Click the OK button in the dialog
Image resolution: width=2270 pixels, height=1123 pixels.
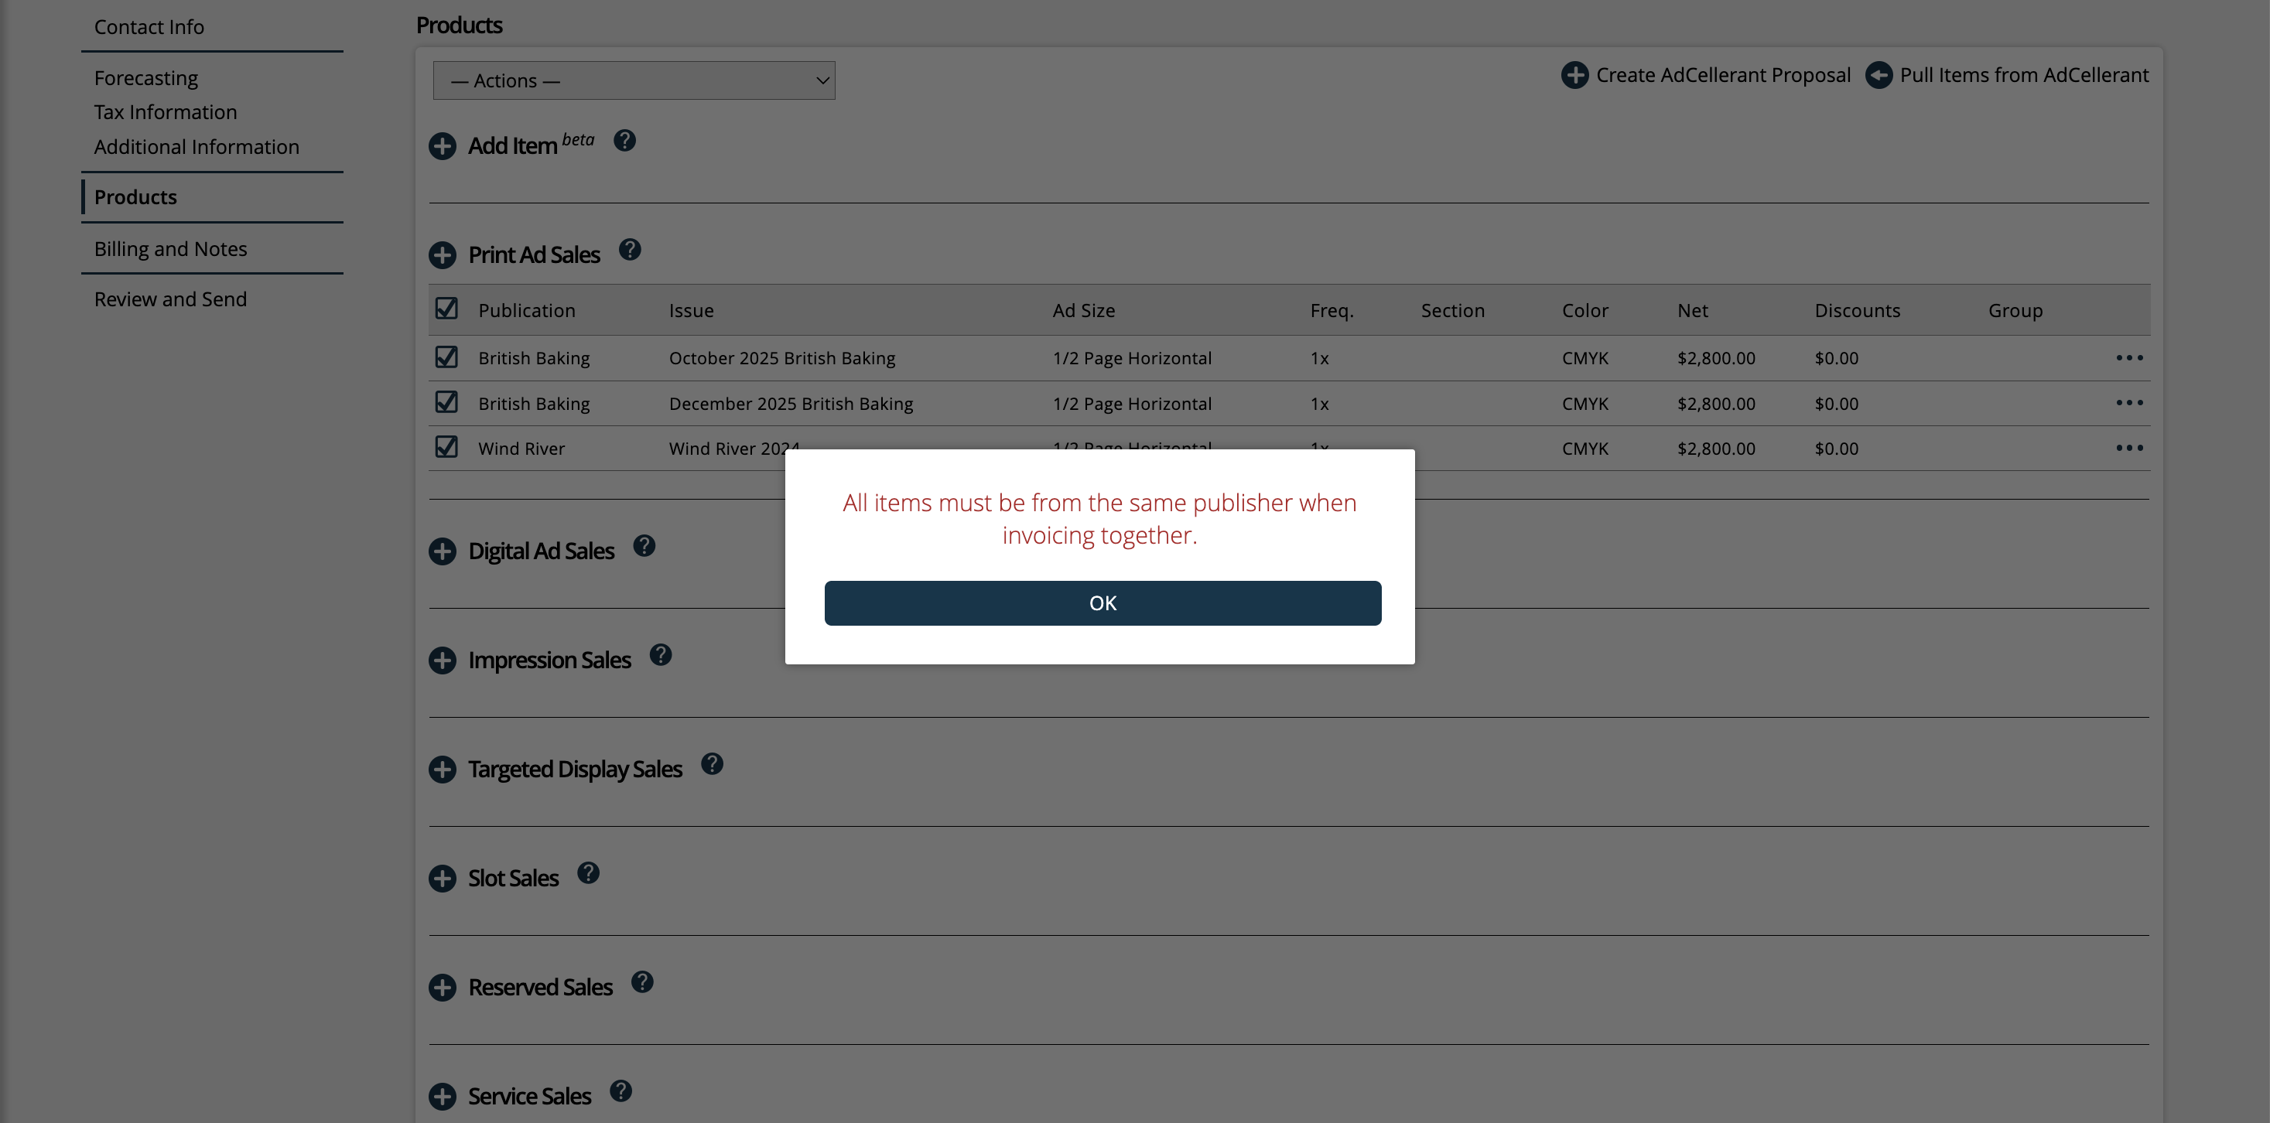(x=1102, y=602)
